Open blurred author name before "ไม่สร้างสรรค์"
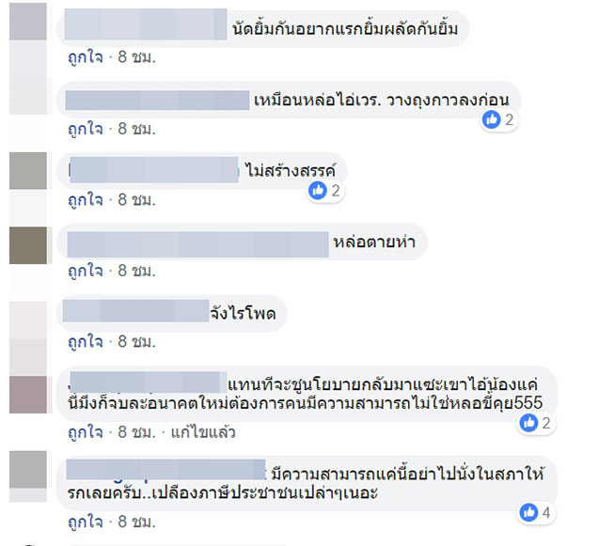Image resolution: width=598 pixels, height=546 pixels. pos(155,171)
